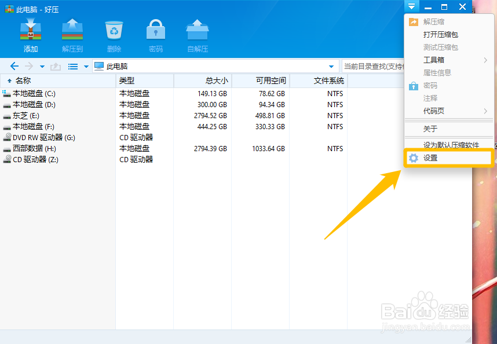Viewport: 497px width, 344px height.
Task: Click the 添加 (Add) toolbar icon
Action: (31, 30)
